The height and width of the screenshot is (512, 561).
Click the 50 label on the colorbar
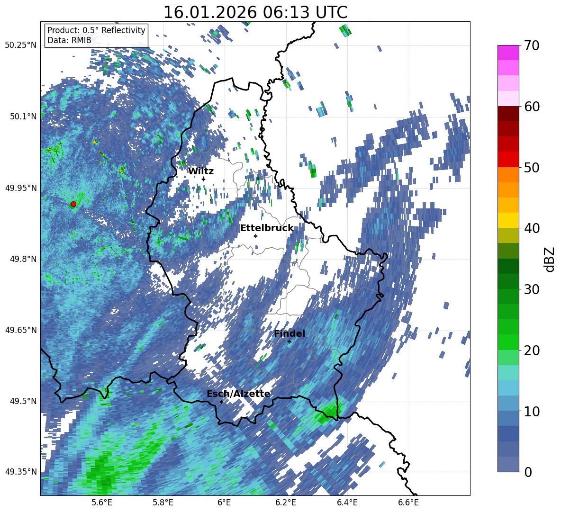(531, 168)
